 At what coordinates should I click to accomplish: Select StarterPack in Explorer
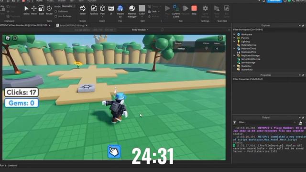coord(247,70)
